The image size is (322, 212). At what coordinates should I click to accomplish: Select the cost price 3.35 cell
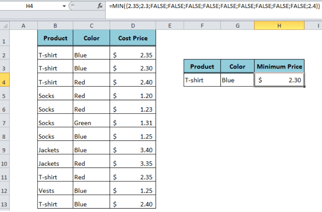(x=133, y=161)
